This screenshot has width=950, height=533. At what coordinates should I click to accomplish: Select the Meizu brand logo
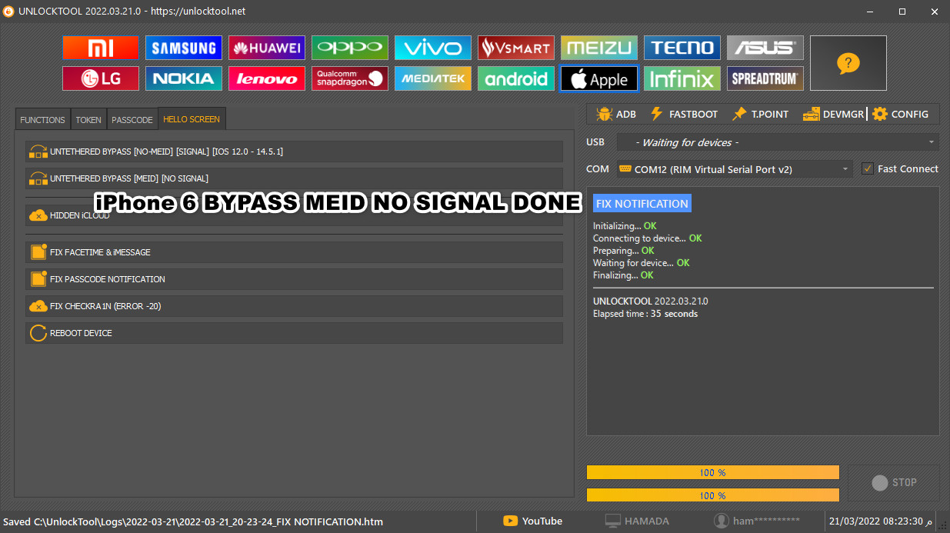pos(599,48)
